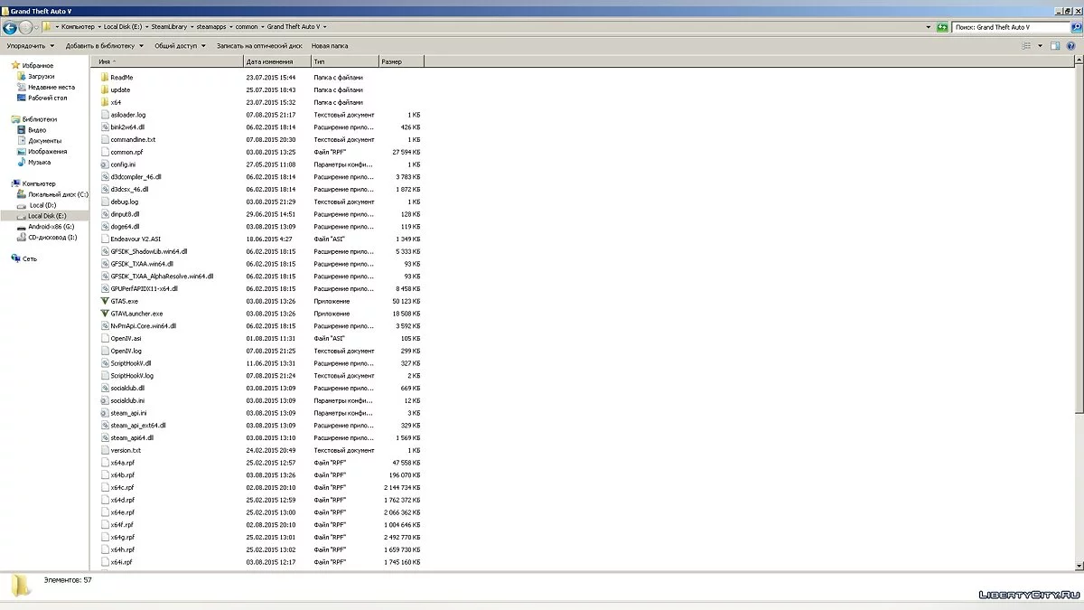
Task: Select file GFSDK_TXAA_AlphaResolve.win64.dll
Action: coord(162,277)
